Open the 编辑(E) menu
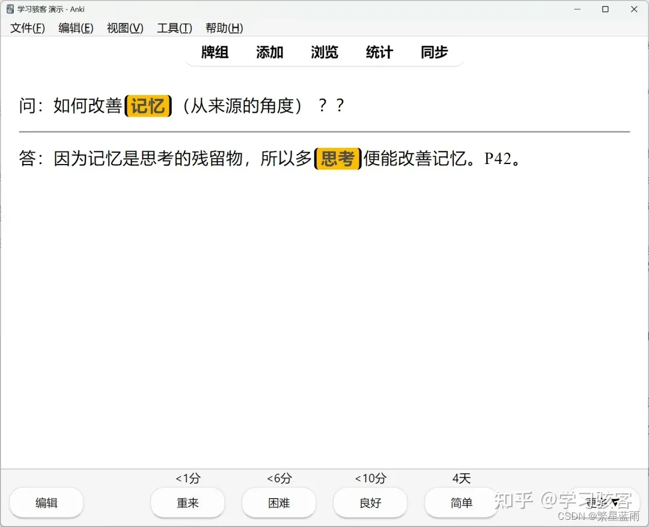 pyautogui.click(x=76, y=28)
